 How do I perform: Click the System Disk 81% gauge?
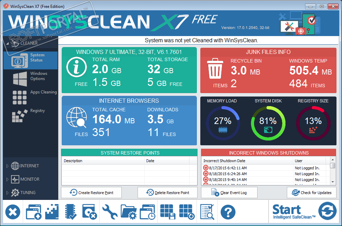(268, 123)
